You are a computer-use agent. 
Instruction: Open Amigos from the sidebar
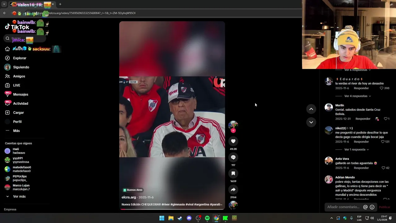[x=19, y=76]
